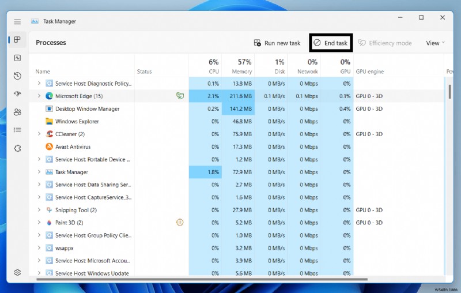Expand the Snipping Tool (2) group
The image size is (461, 293).
39,210
